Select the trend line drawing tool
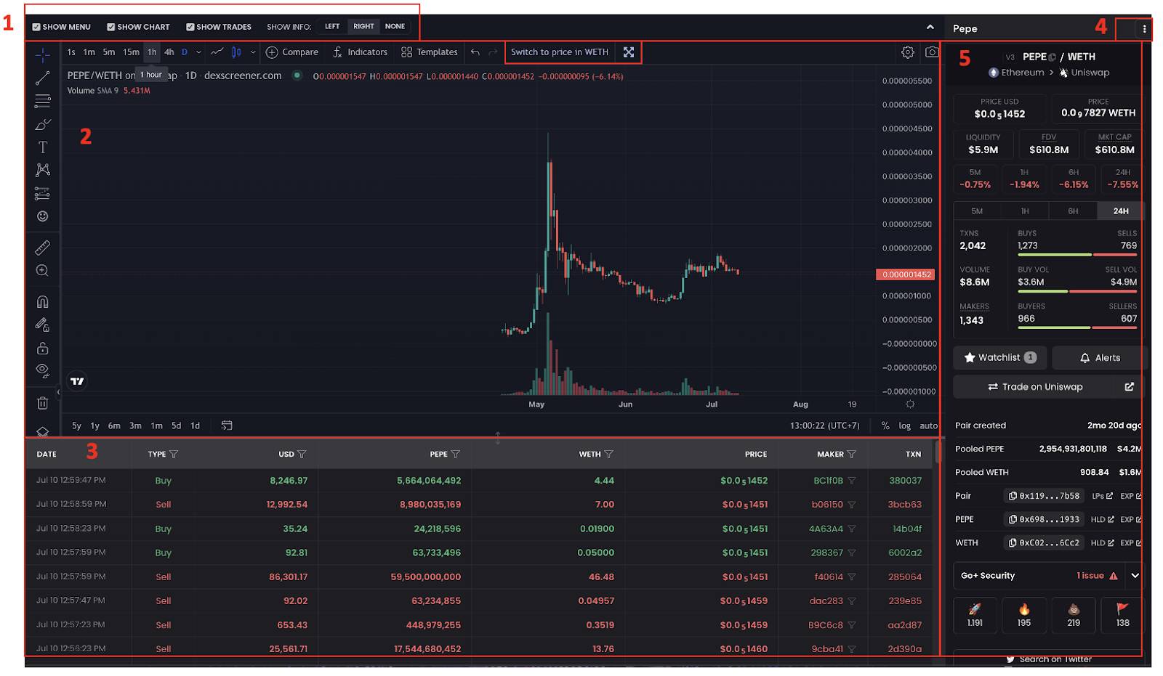Image resolution: width=1163 pixels, height=676 pixels. (x=43, y=78)
